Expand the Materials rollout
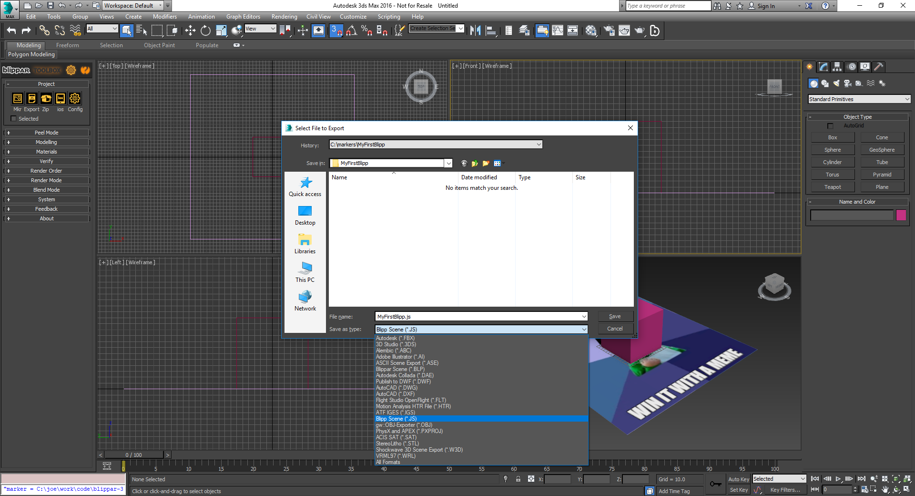 [47, 152]
